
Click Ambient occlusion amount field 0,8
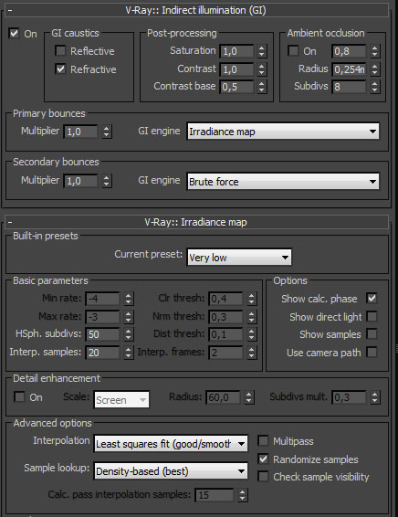pos(349,51)
